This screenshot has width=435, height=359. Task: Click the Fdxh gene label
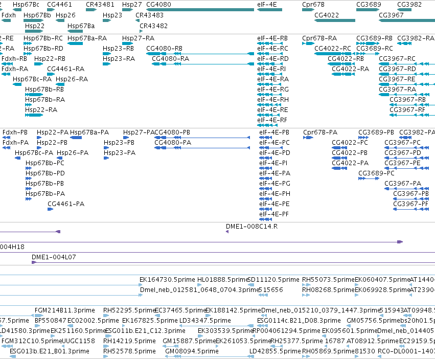point(9,15)
